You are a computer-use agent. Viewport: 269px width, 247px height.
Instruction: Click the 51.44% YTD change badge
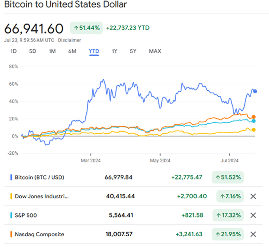87,28
